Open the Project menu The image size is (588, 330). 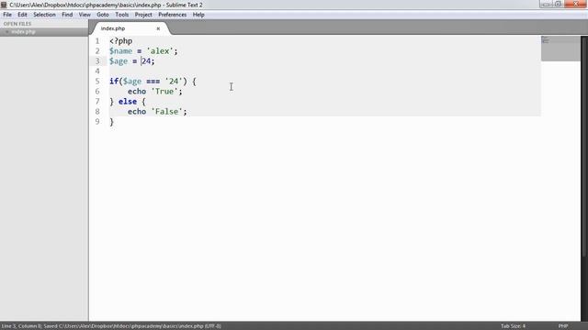click(x=143, y=15)
